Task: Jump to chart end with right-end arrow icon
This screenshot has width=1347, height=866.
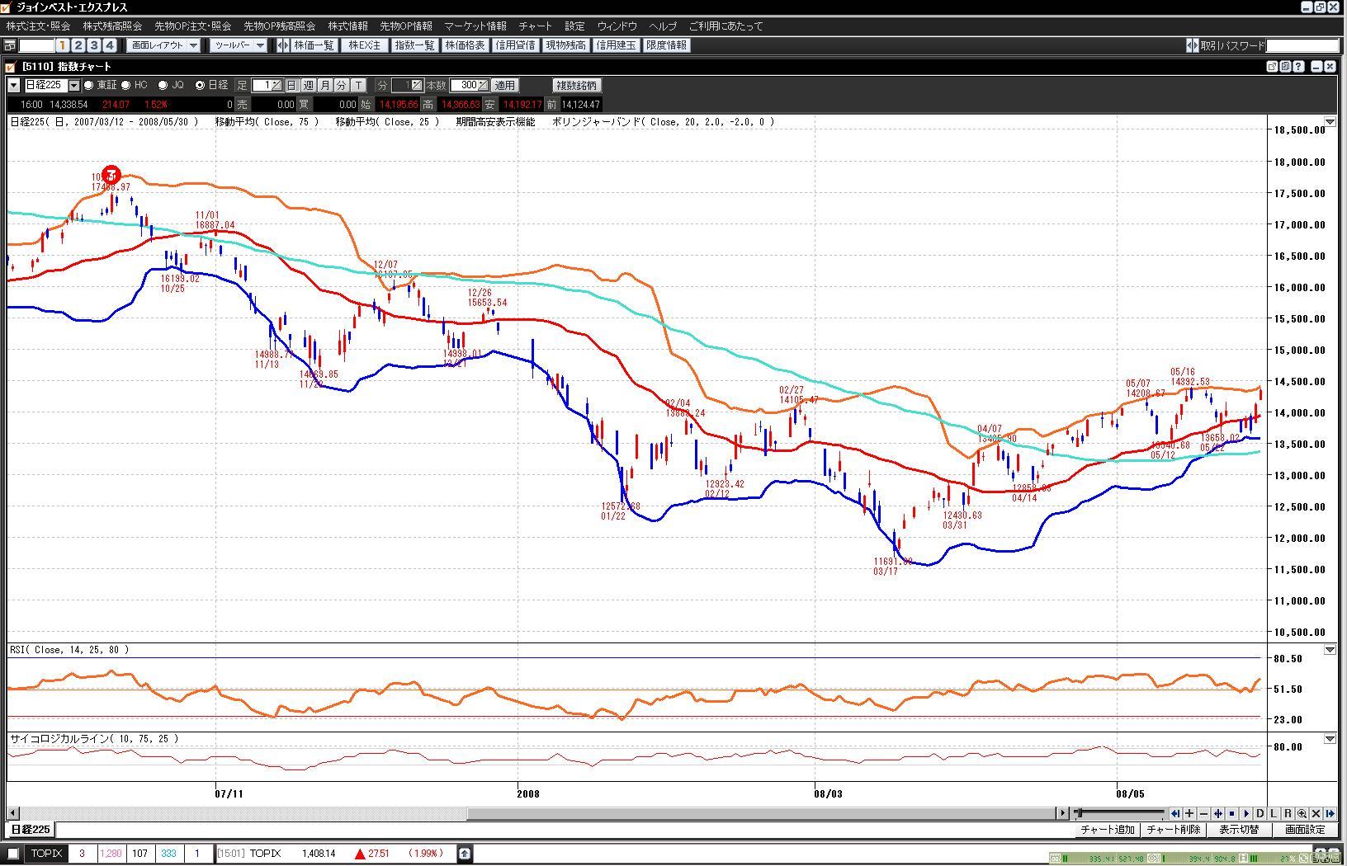Action: (x=1330, y=813)
